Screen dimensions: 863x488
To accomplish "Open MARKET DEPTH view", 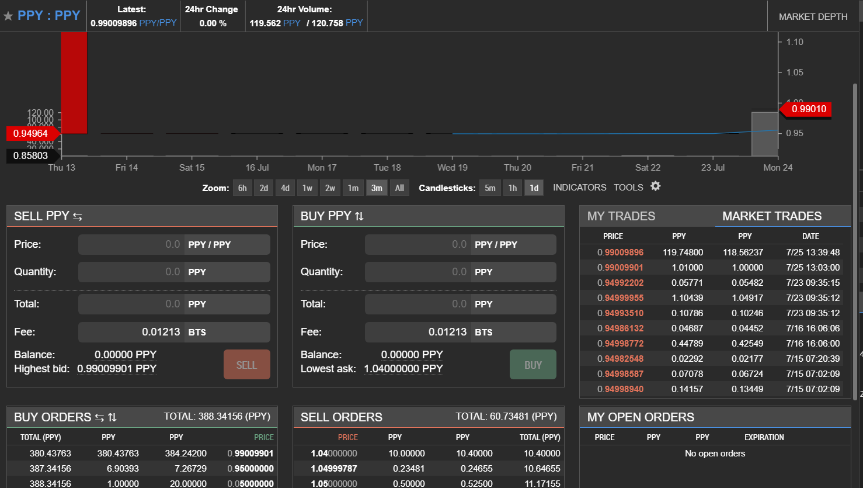I will [813, 16].
